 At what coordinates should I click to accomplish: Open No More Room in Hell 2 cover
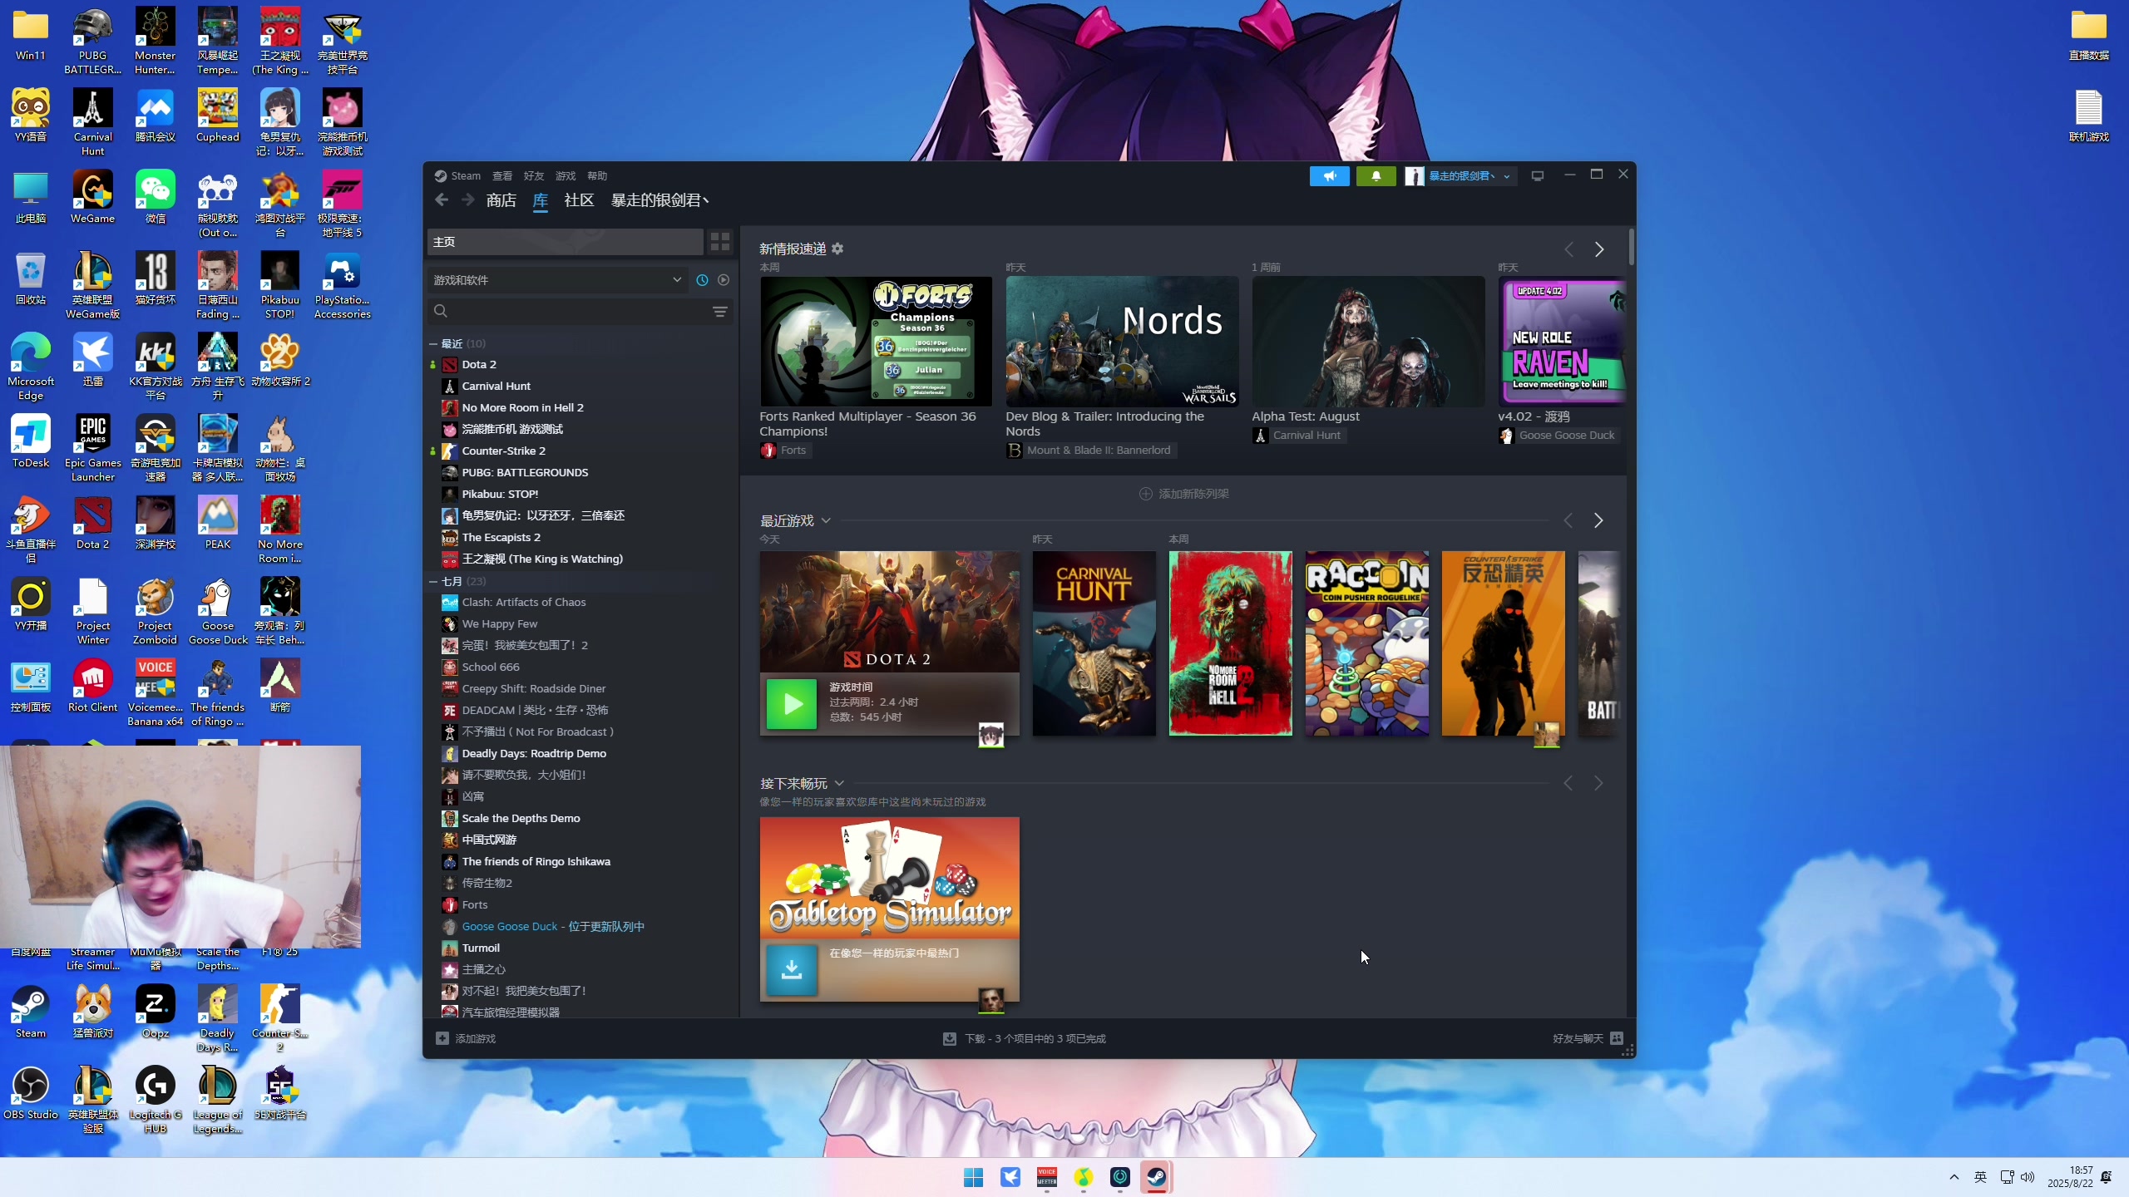tap(1230, 643)
